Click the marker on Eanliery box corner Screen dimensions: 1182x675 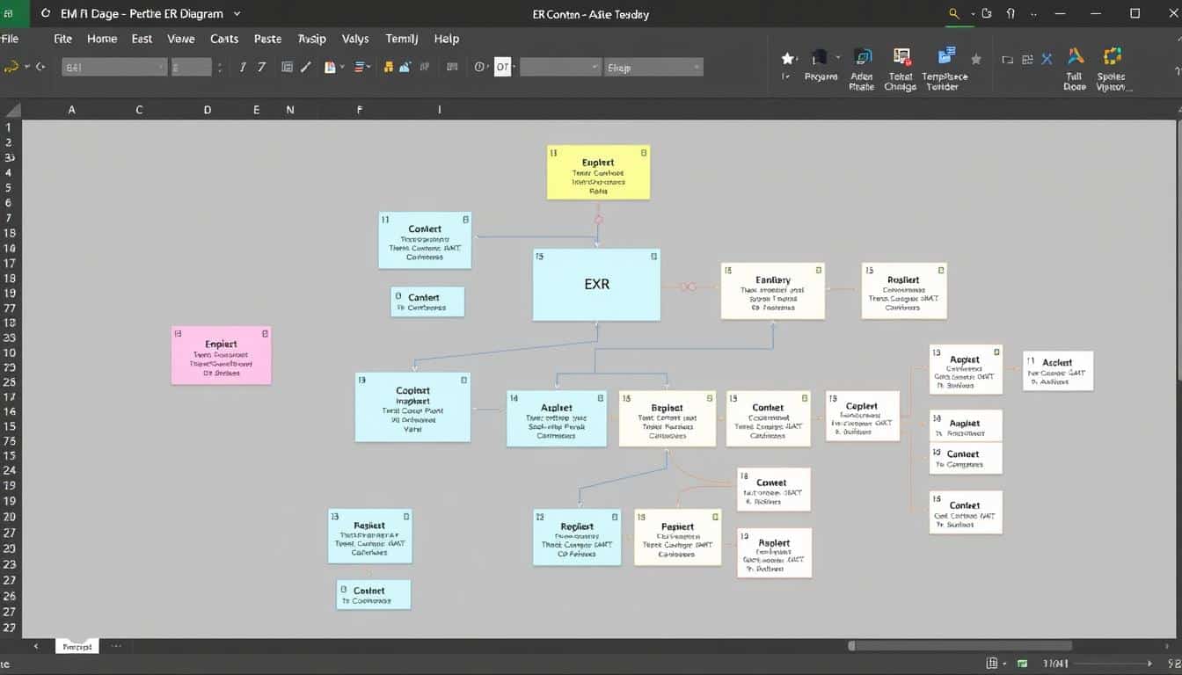point(818,270)
